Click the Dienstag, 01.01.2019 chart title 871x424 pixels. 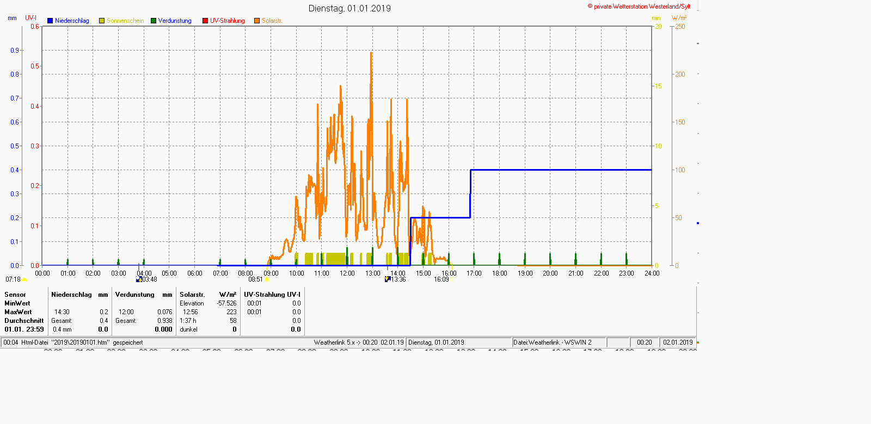(x=349, y=8)
